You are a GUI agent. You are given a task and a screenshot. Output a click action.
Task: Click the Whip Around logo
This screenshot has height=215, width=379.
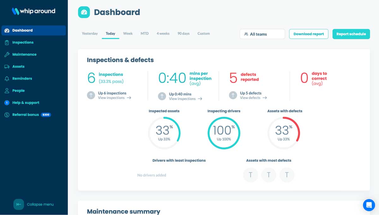[x=33, y=11]
